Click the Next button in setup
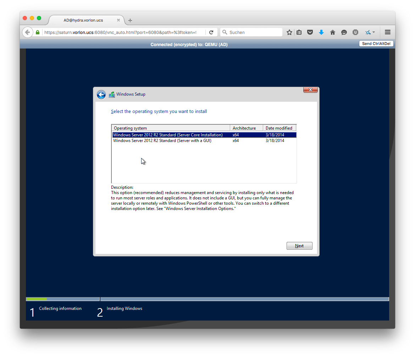 [x=299, y=246]
